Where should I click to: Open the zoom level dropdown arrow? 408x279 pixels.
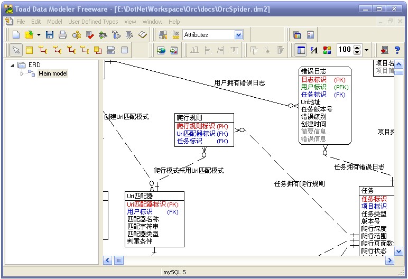[366, 50]
